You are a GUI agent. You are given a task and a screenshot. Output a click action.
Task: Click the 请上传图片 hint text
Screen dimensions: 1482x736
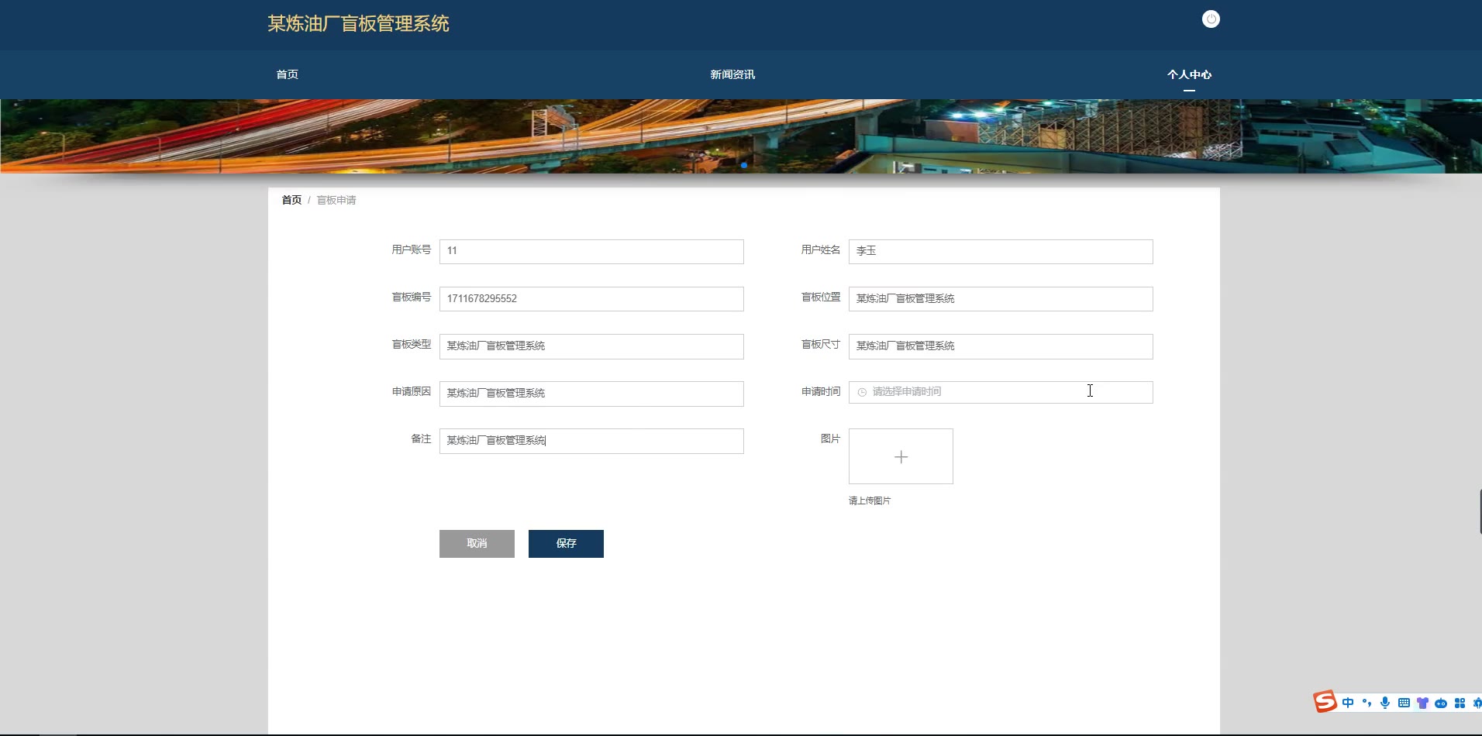click(870, 500)
